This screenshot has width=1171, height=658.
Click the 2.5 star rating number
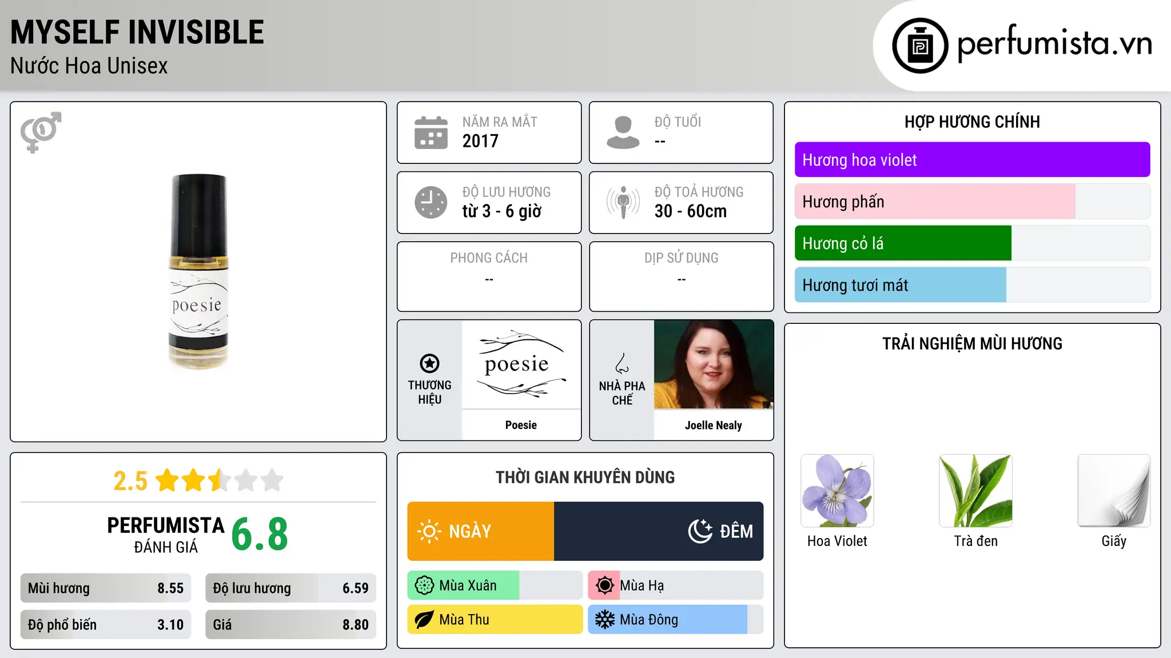click(x=130, y=481)
